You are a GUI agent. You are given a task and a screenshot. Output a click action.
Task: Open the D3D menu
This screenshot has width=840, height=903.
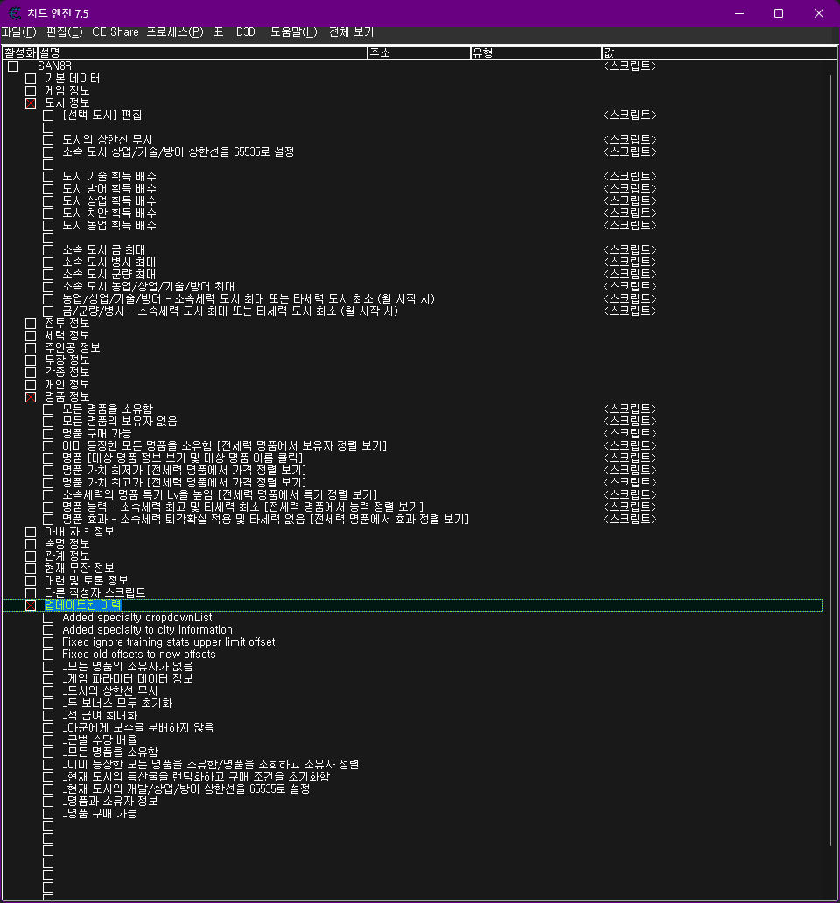[x=245, y=32]
